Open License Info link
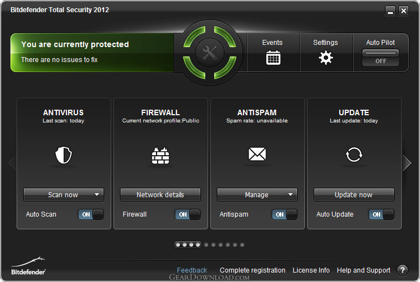Image resolution: width=420 pixels, height=282 pixels. tap(311, 270)
